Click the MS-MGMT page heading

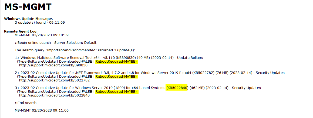28,6
